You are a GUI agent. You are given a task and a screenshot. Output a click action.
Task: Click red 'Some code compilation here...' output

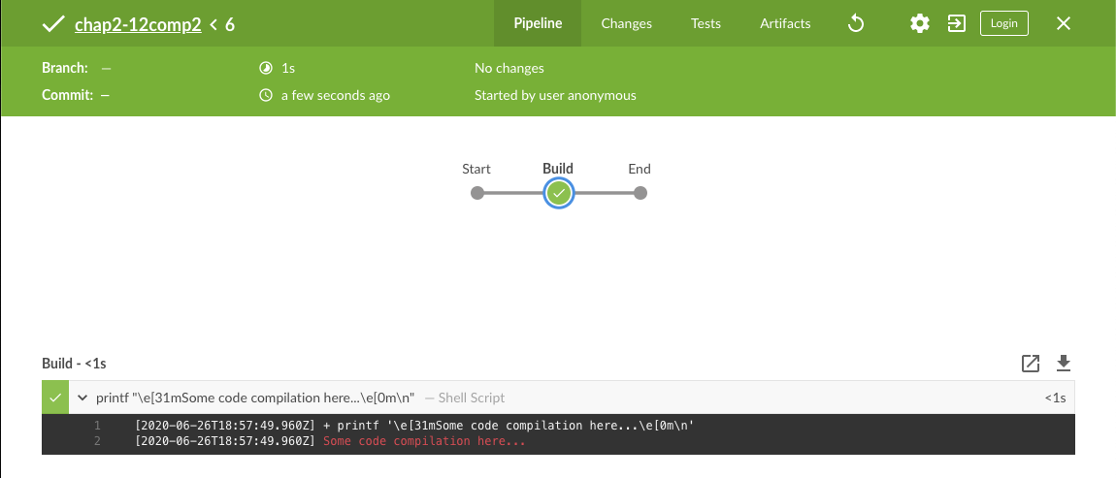pyautogui.click(x=424, y=442)
